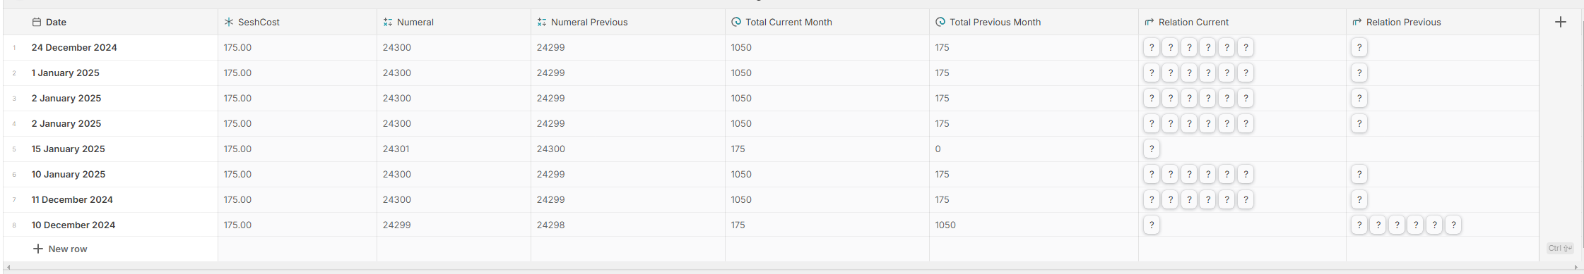Select the 15 January 2025 date cell

111,149
